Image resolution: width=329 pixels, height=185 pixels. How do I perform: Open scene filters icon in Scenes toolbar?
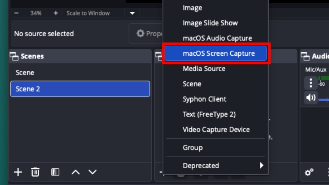tap(55, 172)
